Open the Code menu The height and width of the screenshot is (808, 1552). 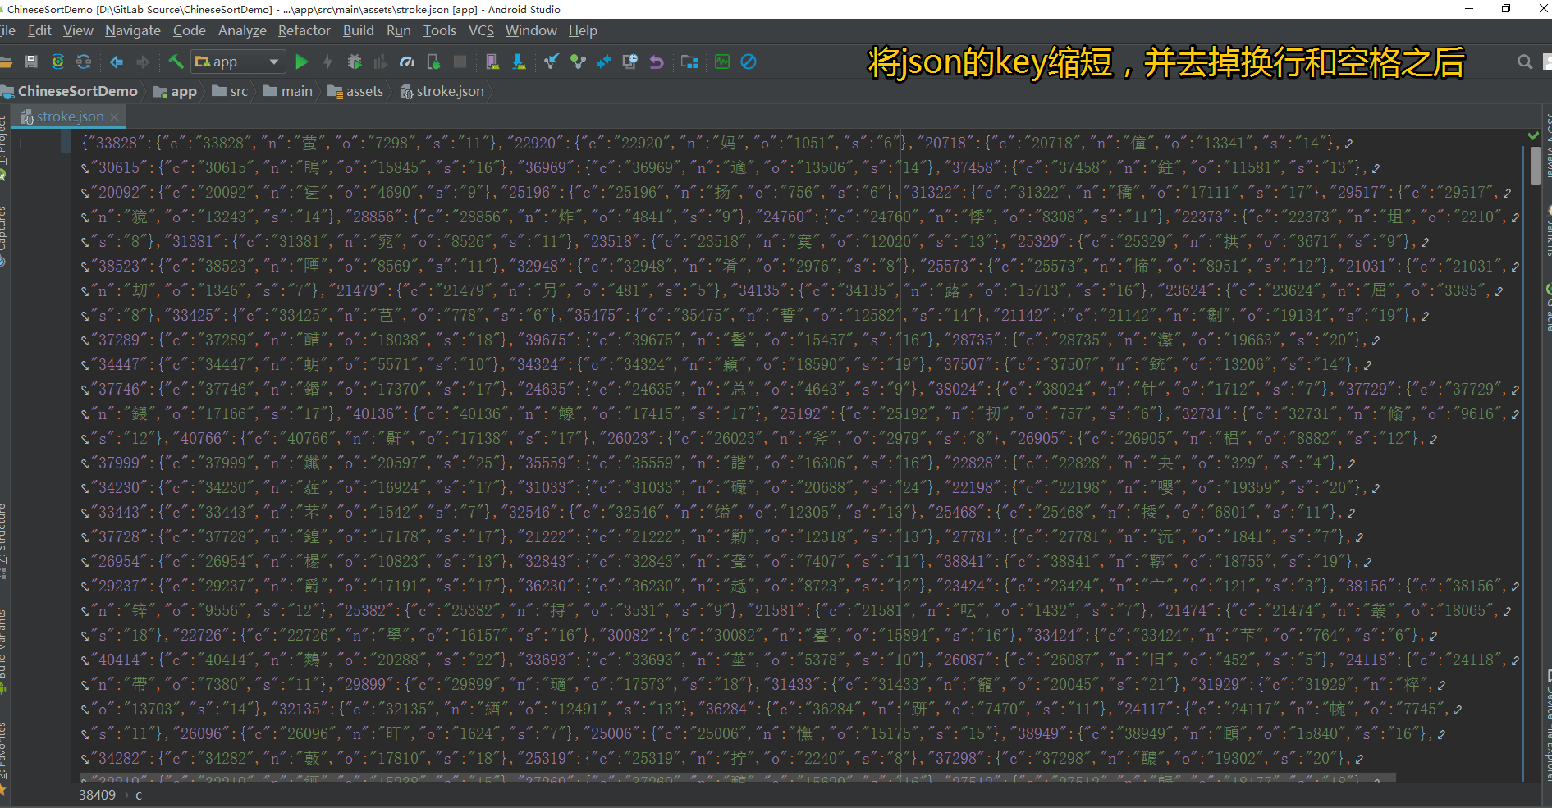coord(190,30)
